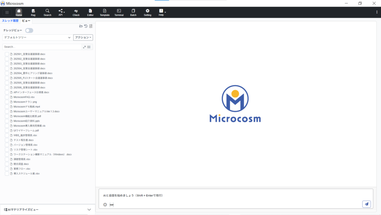
Task: Select file WBS_進捗管理表.xlsx
Action: [25, 135]
